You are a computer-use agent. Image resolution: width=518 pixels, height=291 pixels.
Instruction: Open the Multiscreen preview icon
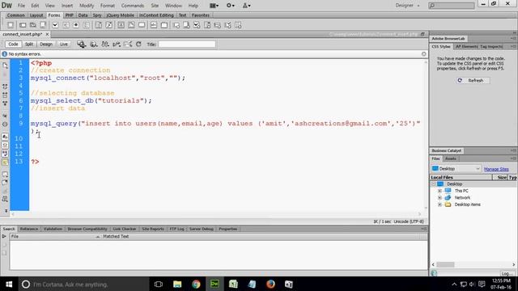[x=81, y=44]
